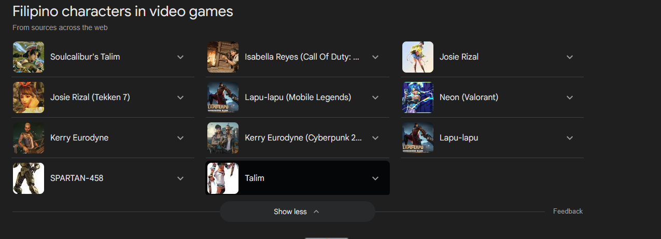
Task: Open the Josie Rizal (Tekken 7) portrait
Action: [x=29, y=97]
